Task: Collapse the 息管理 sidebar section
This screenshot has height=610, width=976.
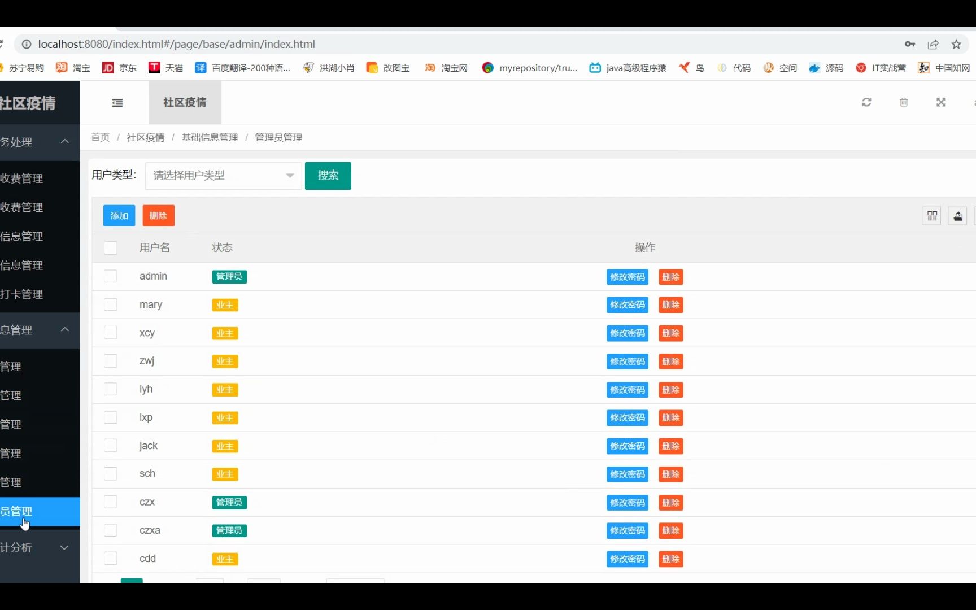Action: pyautogui.click(x=40, y=330)
